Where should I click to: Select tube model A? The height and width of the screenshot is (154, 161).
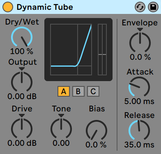(64, 91)
